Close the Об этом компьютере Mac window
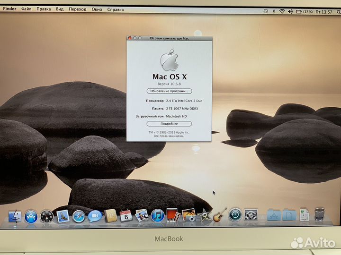The image size is (341, 255). tap(130, 38)
